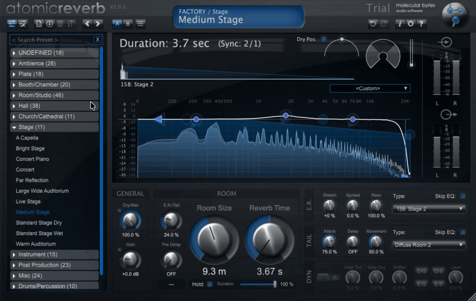Enable Skip EQ for E.R. section
The image size is (476, 301).
pyautogui.click(x=463, y=196)
